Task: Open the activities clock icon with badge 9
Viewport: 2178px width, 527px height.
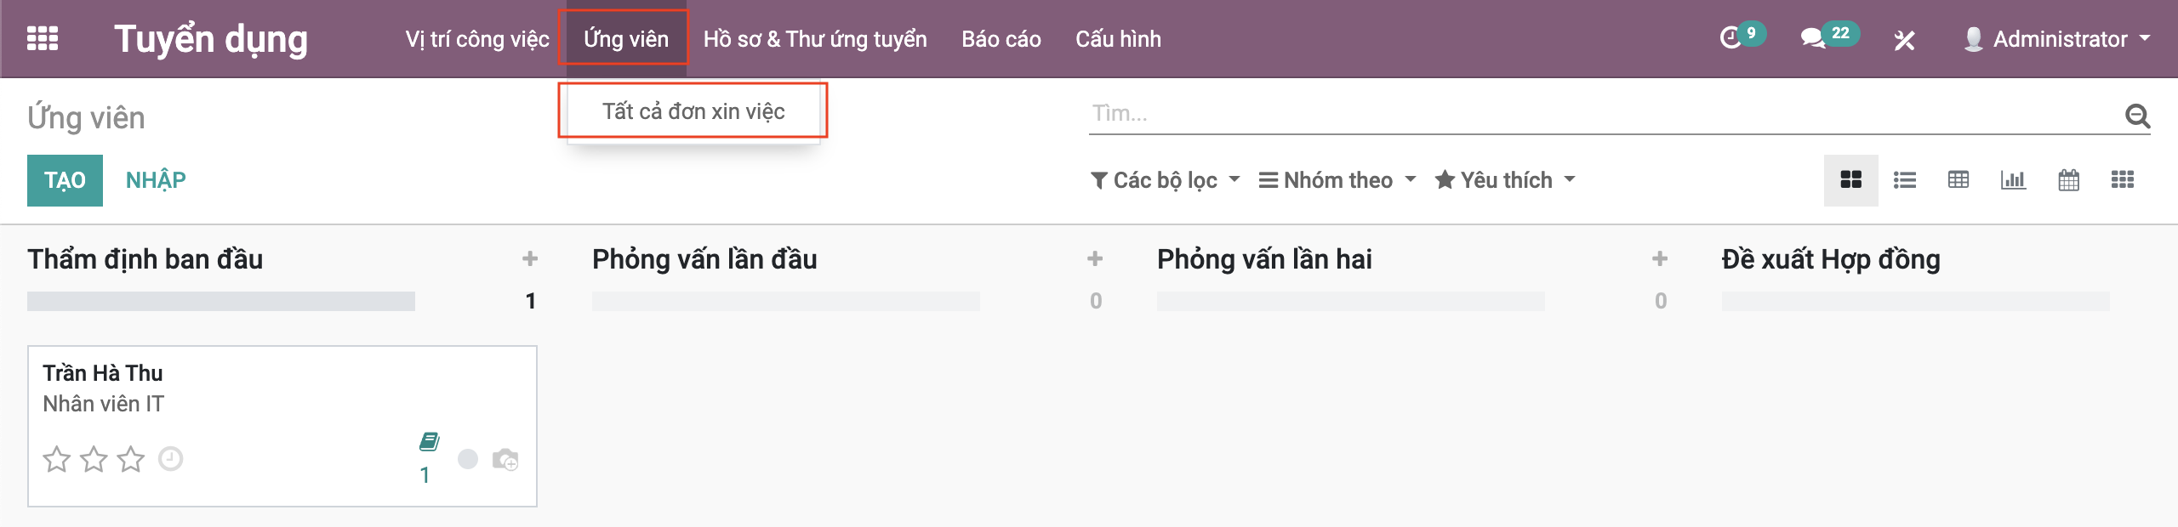Action: [x=1731, y=38]
